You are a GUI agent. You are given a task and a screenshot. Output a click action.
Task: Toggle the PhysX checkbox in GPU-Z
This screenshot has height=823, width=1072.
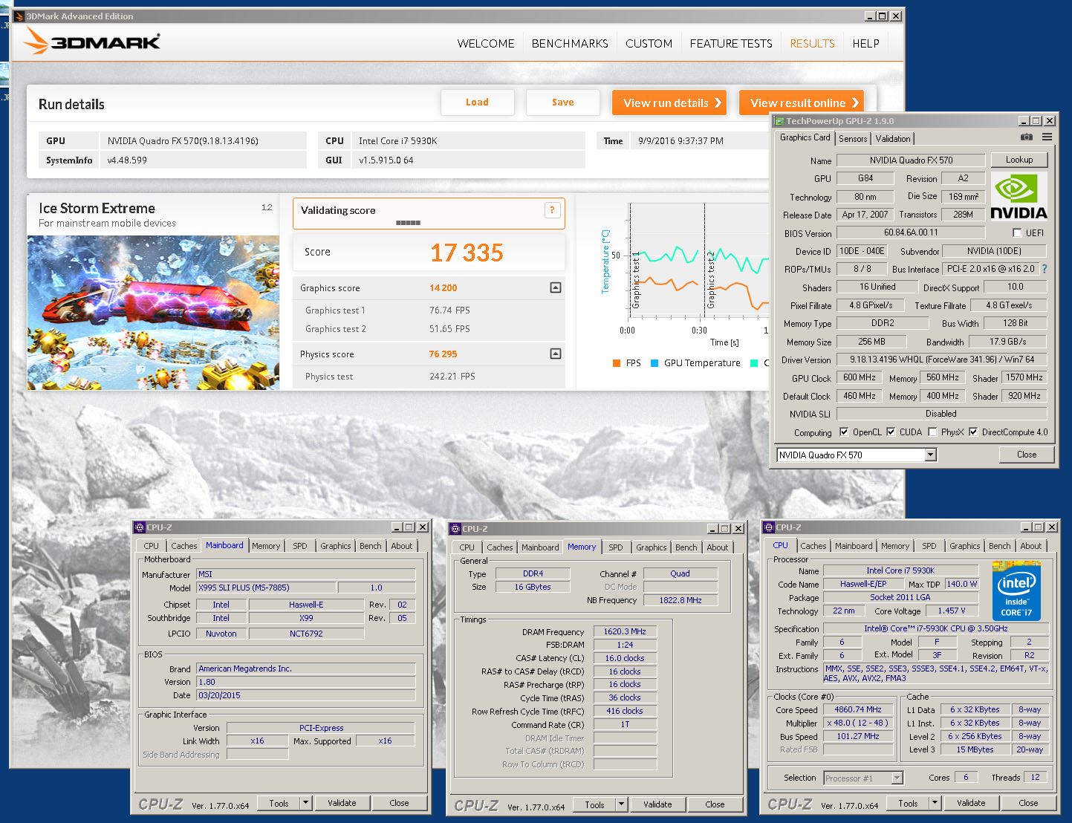pyautogui.click(x=932, y=432)
